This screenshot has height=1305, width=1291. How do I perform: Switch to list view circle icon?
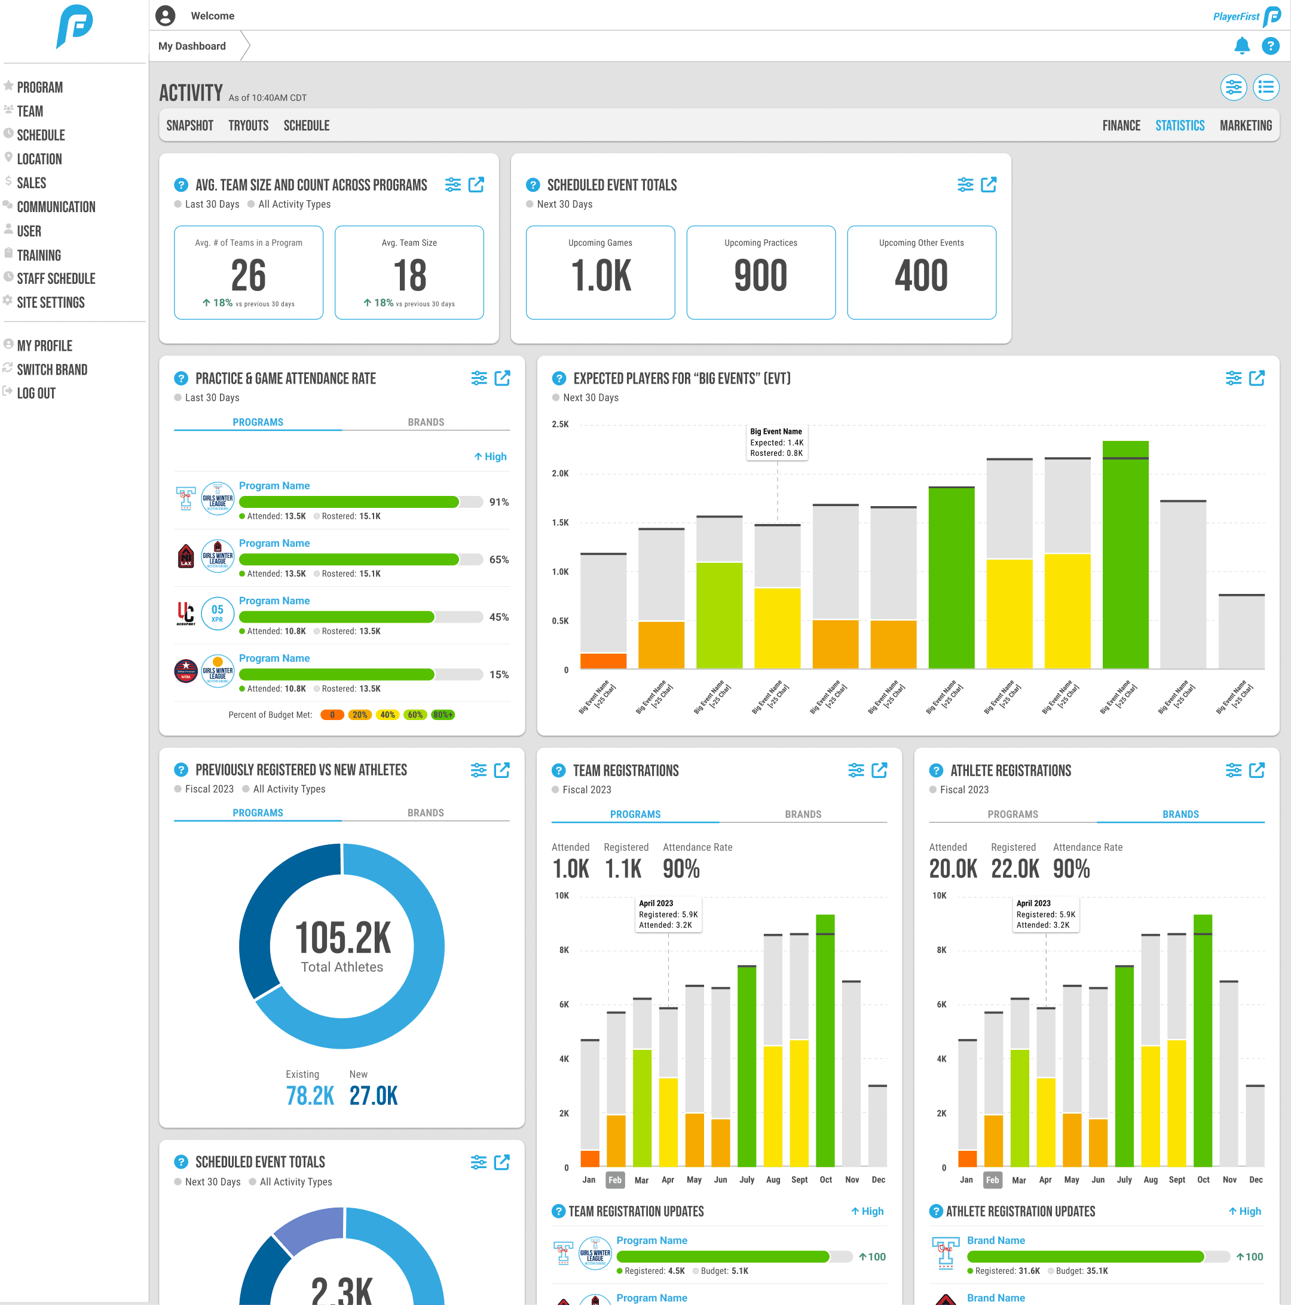point(1265,87)
